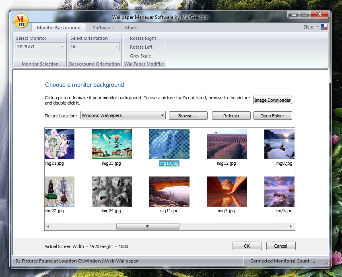Apply Rotate Left to the wallpaper
Image resolution: width=342 pixels, height=277 pixels.
point(142,47)
